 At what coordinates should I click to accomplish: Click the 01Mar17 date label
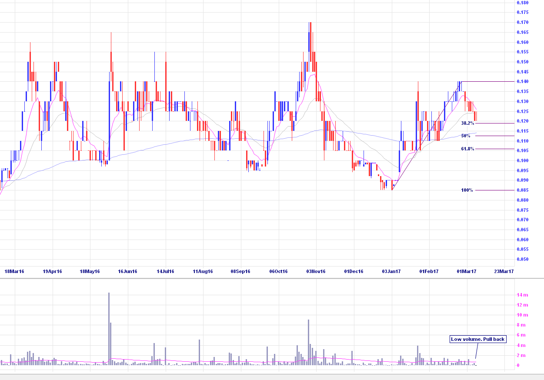point(467,271)
